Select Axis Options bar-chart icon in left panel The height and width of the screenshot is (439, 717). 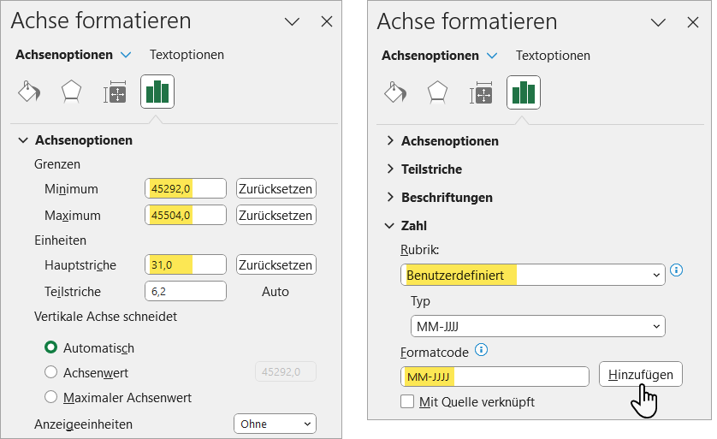pos(157,92)
